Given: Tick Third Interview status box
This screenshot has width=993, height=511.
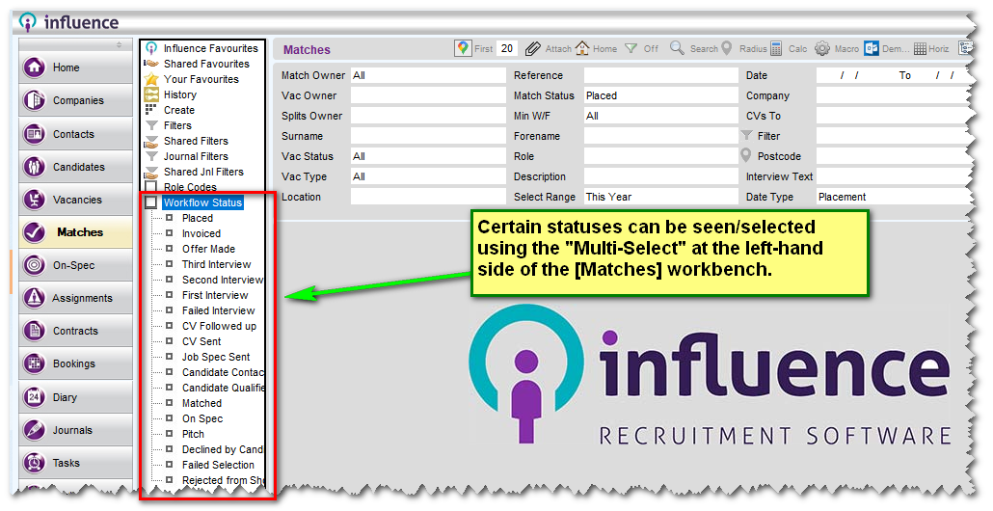Looking at the screenshot, I should [169, 263].
